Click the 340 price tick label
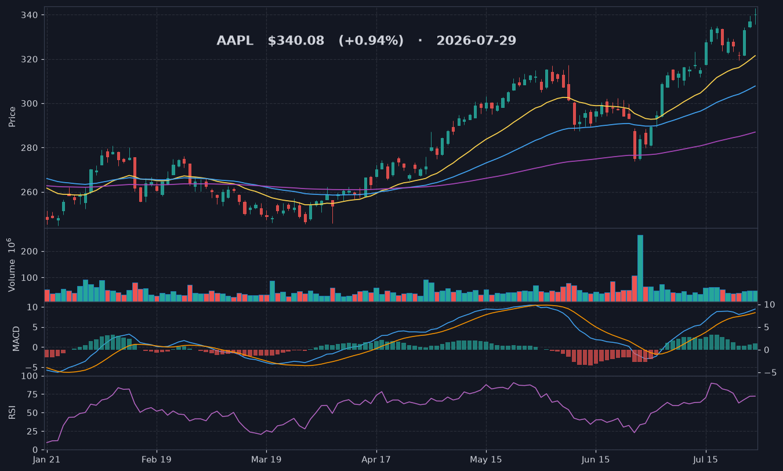Image resolution: width=783 pixels, height=471 pixels. coord(30,15)
